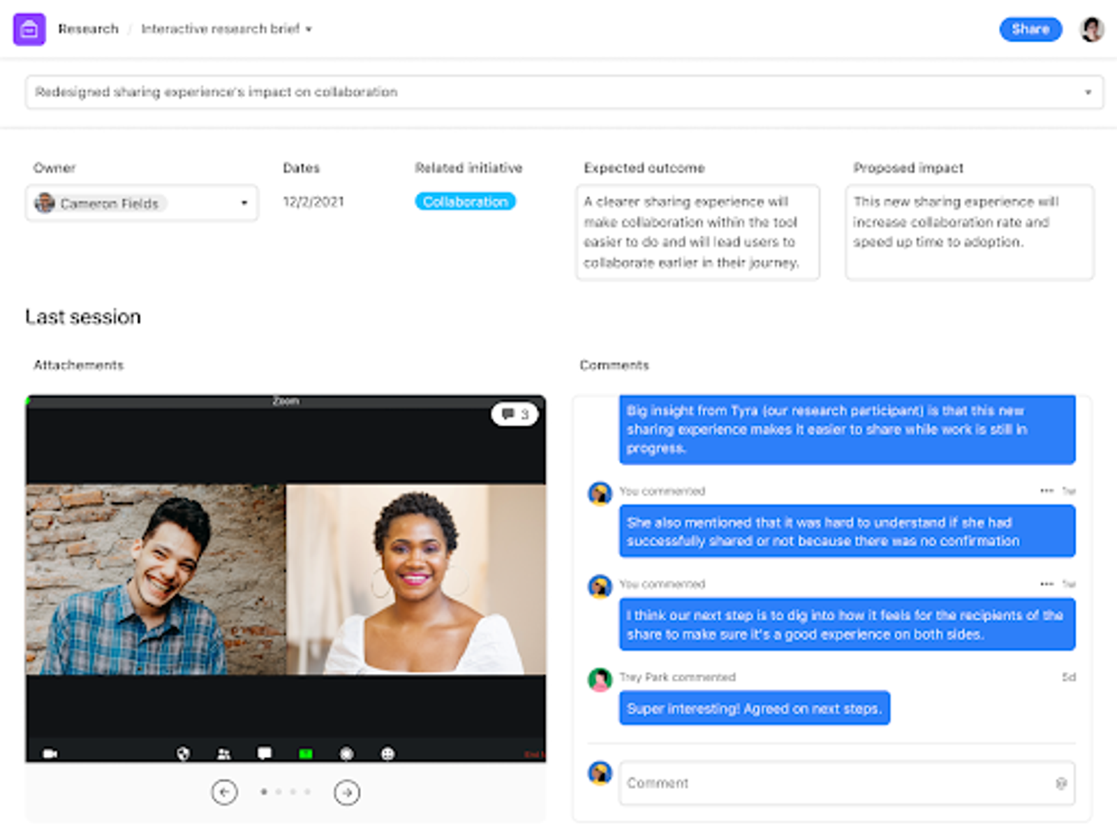1117x838 pixels.
Task: Go to the previous attachment with the left arrow
Action: [224, 792]
